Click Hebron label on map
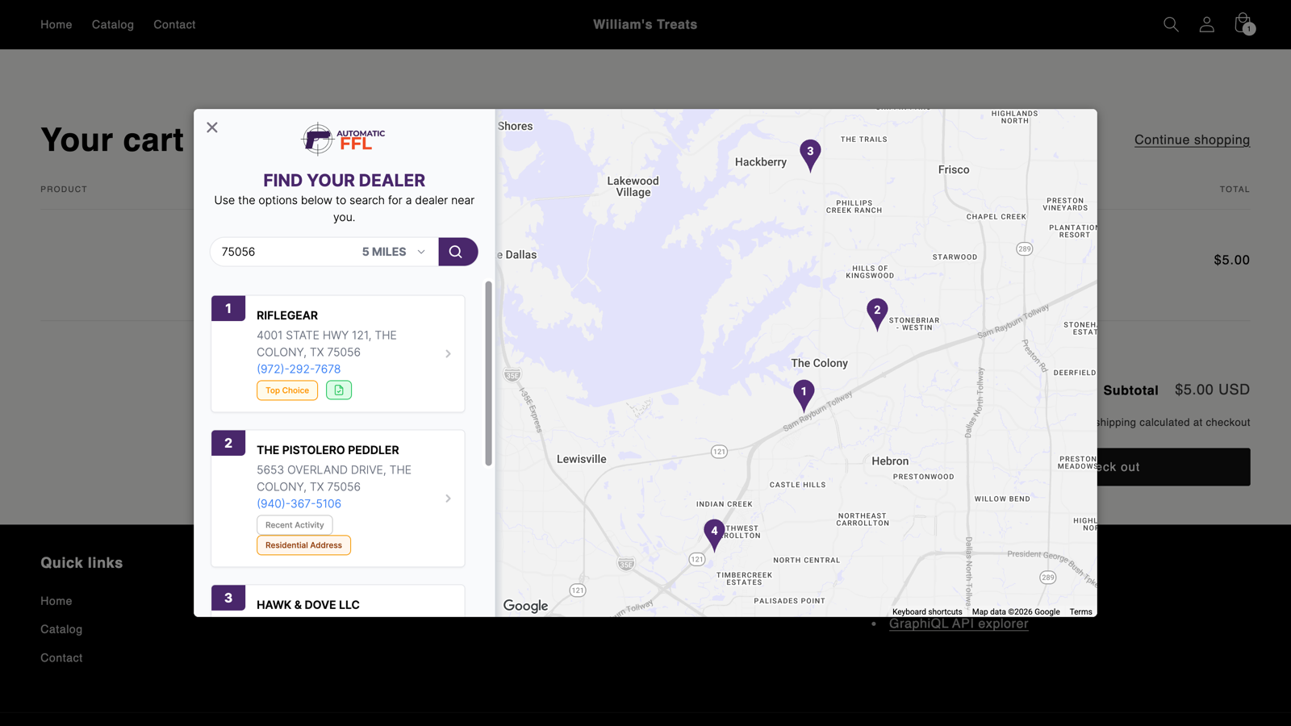 890,461
